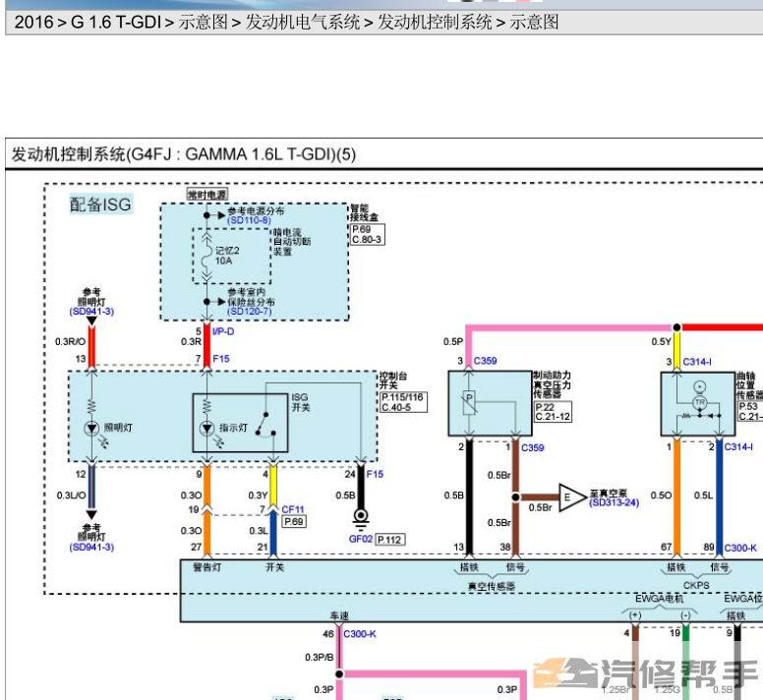Select the CKPS label
The image size is (763, 700).
click(696, 585)
